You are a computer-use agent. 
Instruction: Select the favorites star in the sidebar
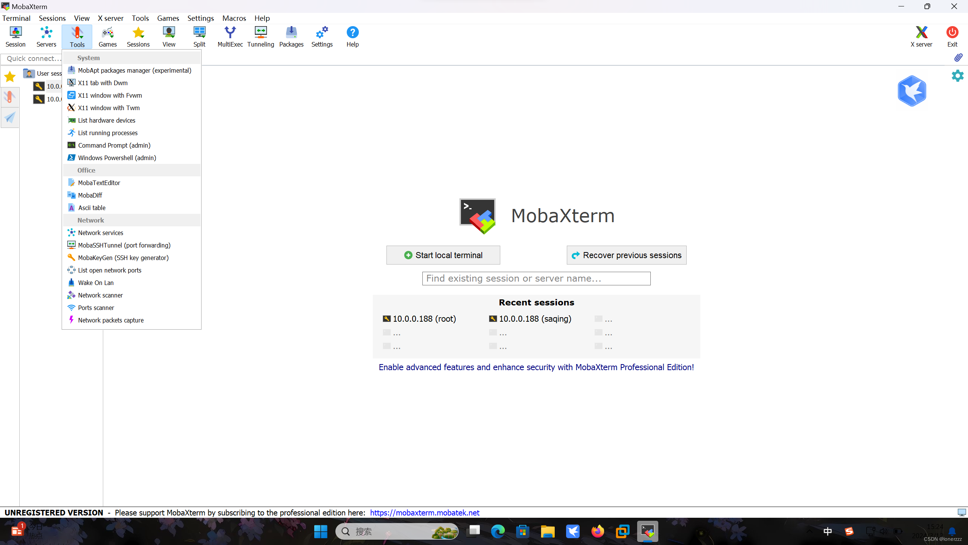pyautogui.click(x=10, y=76)
